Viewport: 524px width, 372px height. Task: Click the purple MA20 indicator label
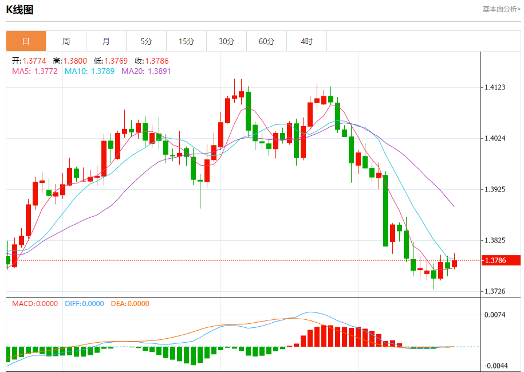pyautogui.click(x=146, y=71)
